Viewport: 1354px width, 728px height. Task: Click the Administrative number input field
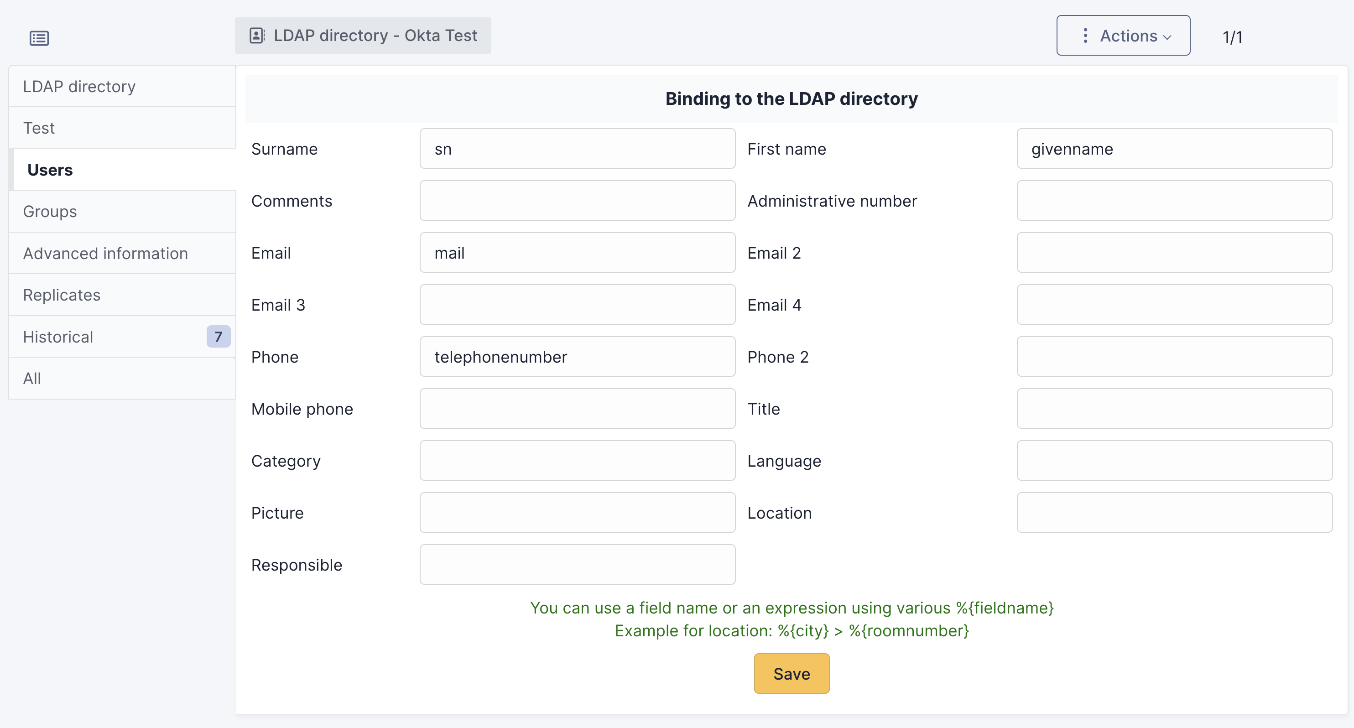point(1174,201)
